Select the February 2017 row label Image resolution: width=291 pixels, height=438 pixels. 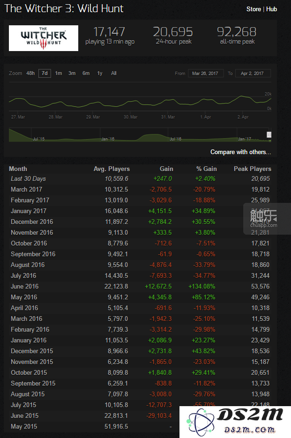click(30, 200)
